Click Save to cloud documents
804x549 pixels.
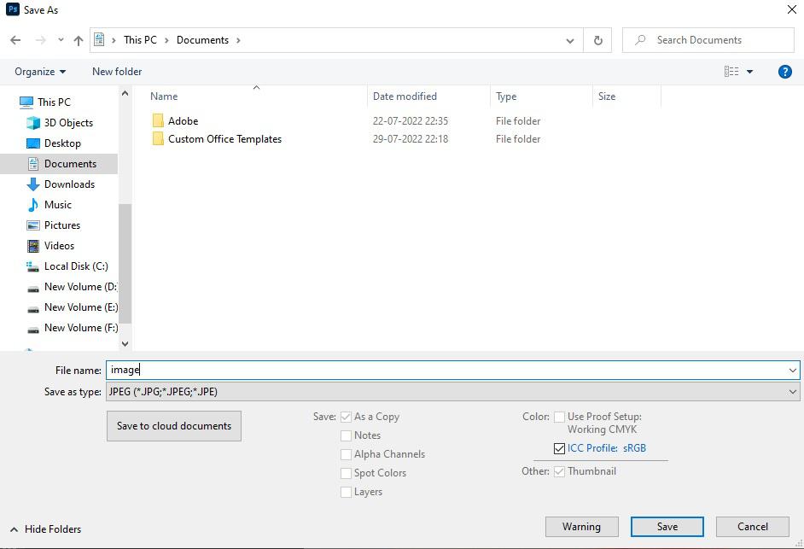pos(174,426)
